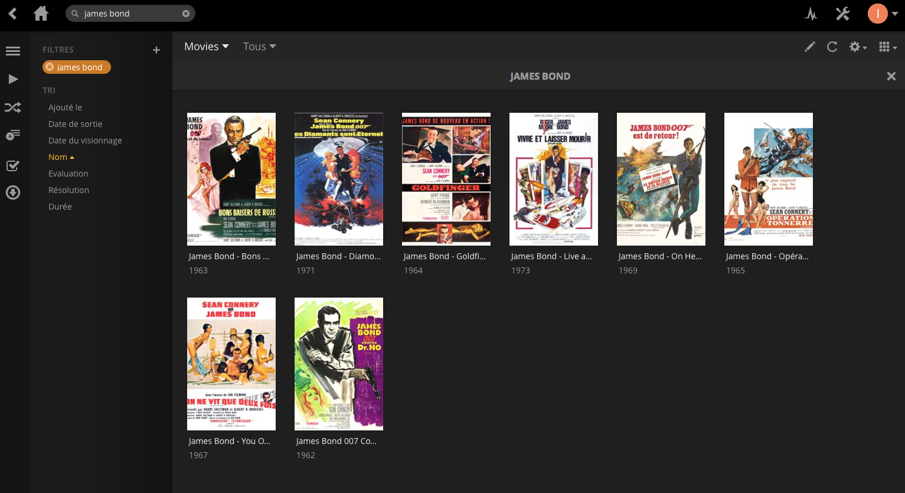
Task: Click the title James Bond - Opéra...
Action: coord(767,256)
